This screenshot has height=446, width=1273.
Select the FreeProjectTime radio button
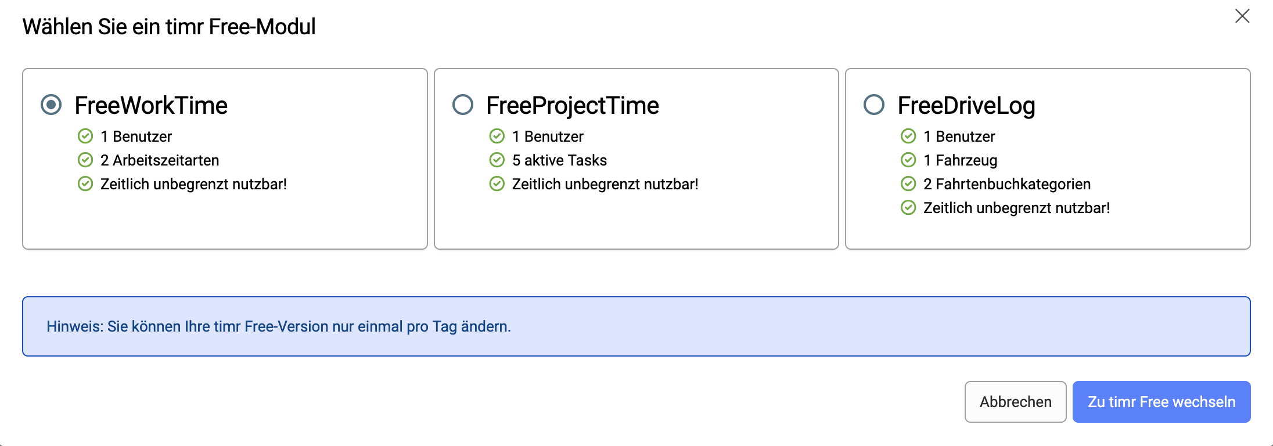pos(463,105)
